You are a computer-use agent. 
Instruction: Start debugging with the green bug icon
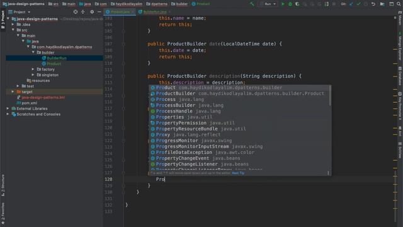click(x=290, y=4)
